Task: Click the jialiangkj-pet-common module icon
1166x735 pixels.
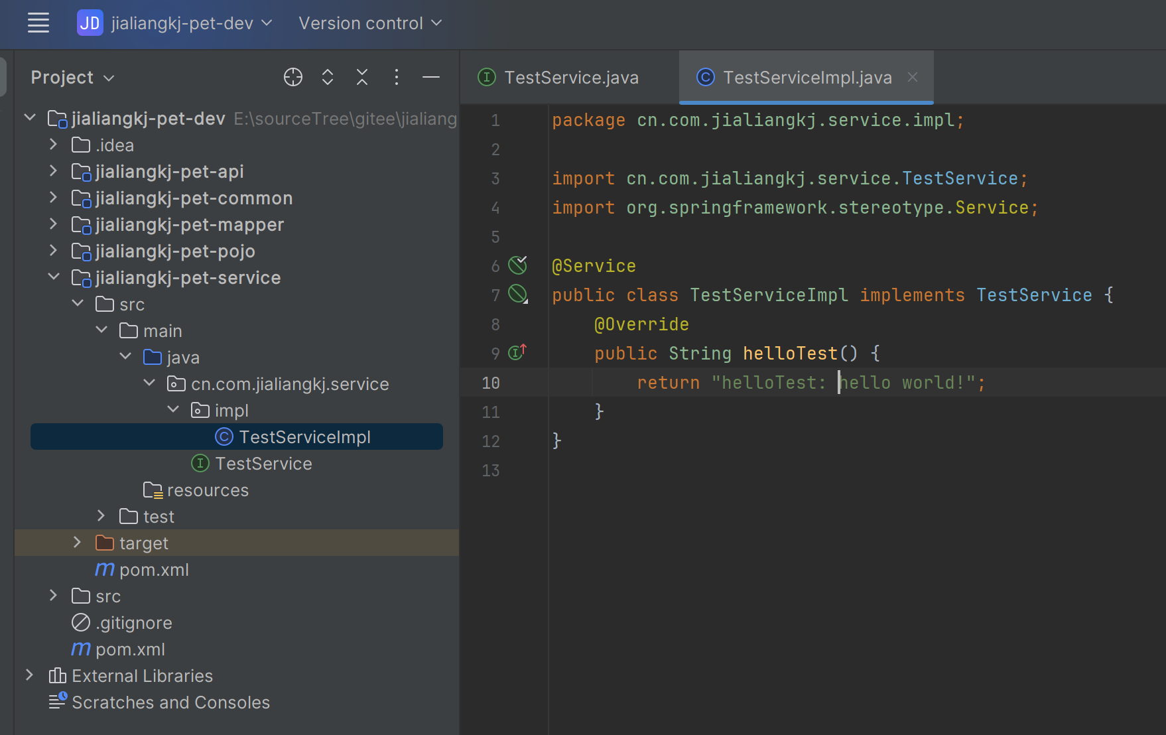Action: pos(81,198)
